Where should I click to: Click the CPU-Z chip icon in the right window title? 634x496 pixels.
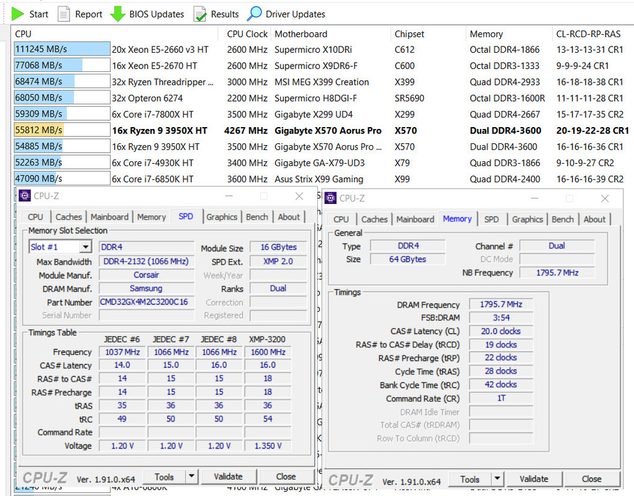point(330,198)
